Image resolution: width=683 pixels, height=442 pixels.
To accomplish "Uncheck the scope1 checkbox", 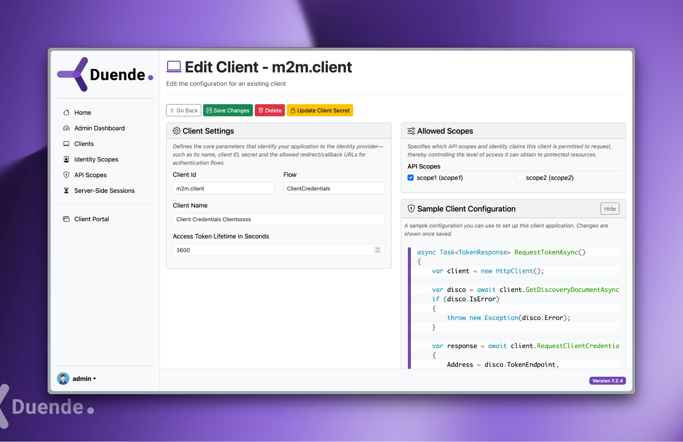I will [410, 178].
